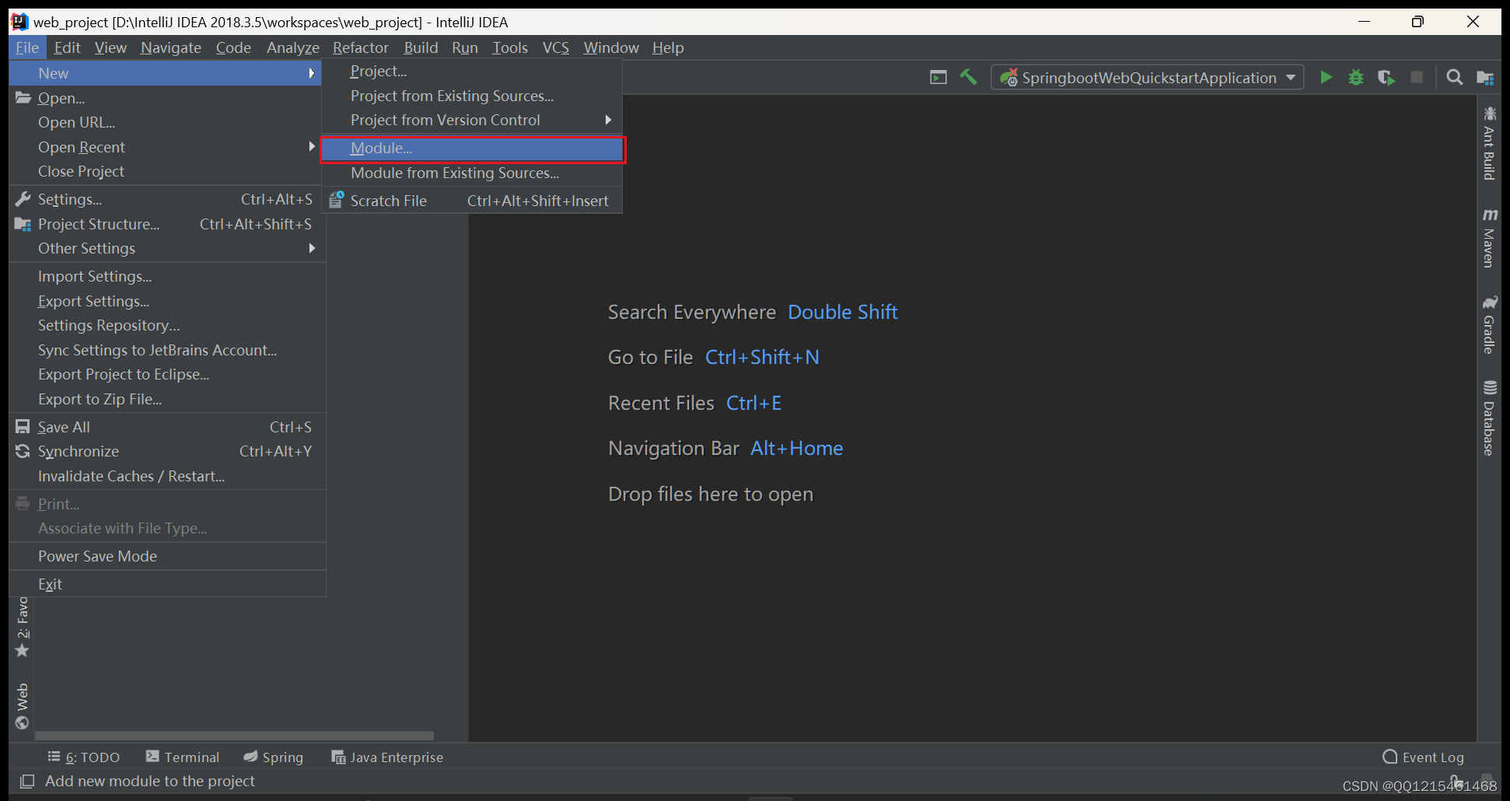Open the Event Log
Screen dimensions: 1510x801
[x=1423, y=757]
